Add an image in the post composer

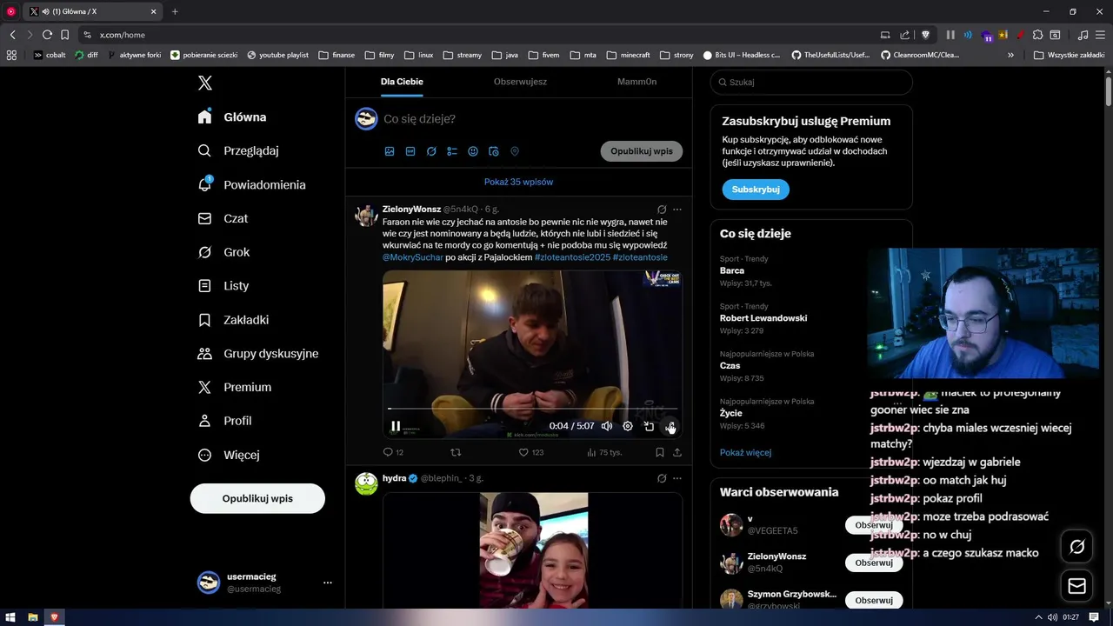390,151
